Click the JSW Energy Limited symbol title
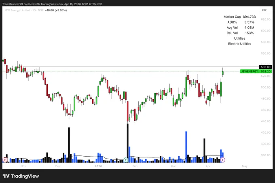The height and width of the screenshot is (183, 275). tap(24, 11)
